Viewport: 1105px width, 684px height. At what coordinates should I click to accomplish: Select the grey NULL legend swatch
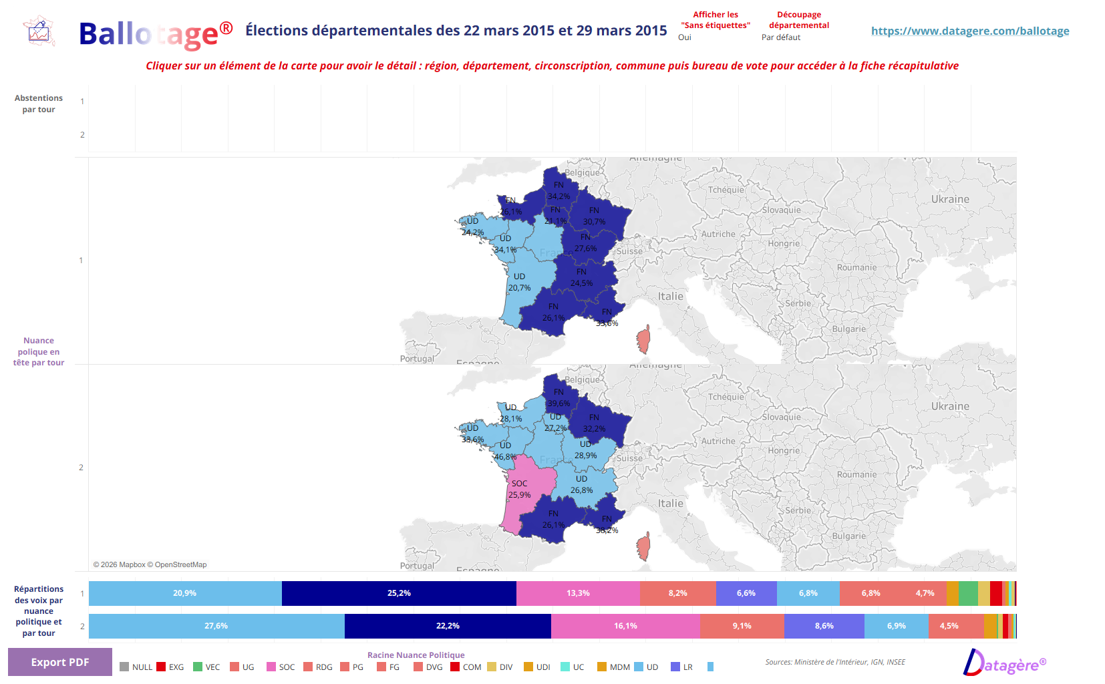coord(124,667)
